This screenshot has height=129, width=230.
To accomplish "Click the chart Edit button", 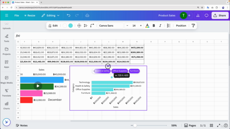I will 53,25.
